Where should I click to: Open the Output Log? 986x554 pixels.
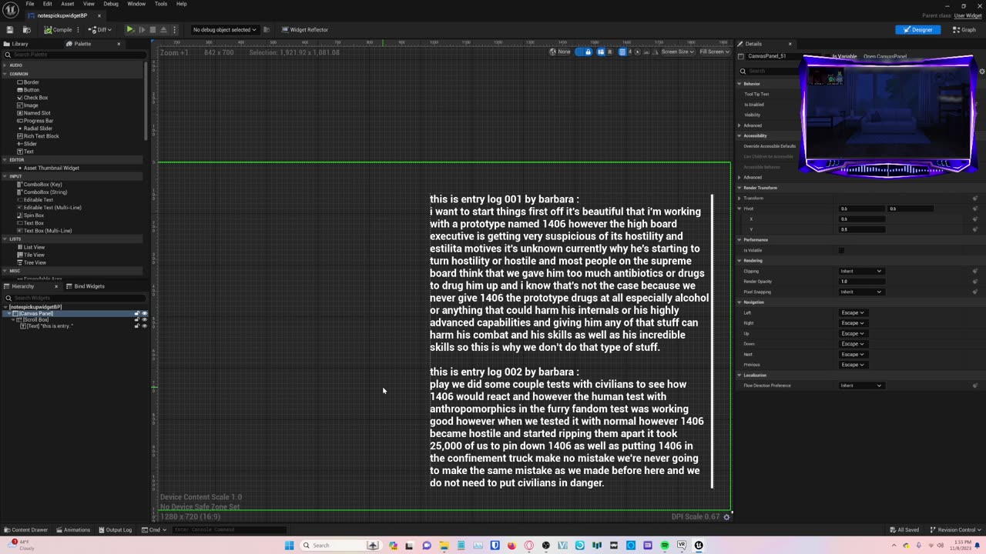[x=115, y=529]
